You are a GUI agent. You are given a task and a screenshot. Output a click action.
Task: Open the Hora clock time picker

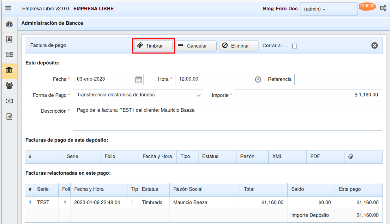(x=258, y=80)
